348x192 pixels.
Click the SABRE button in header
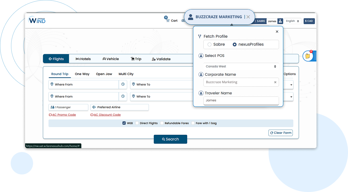260,21
